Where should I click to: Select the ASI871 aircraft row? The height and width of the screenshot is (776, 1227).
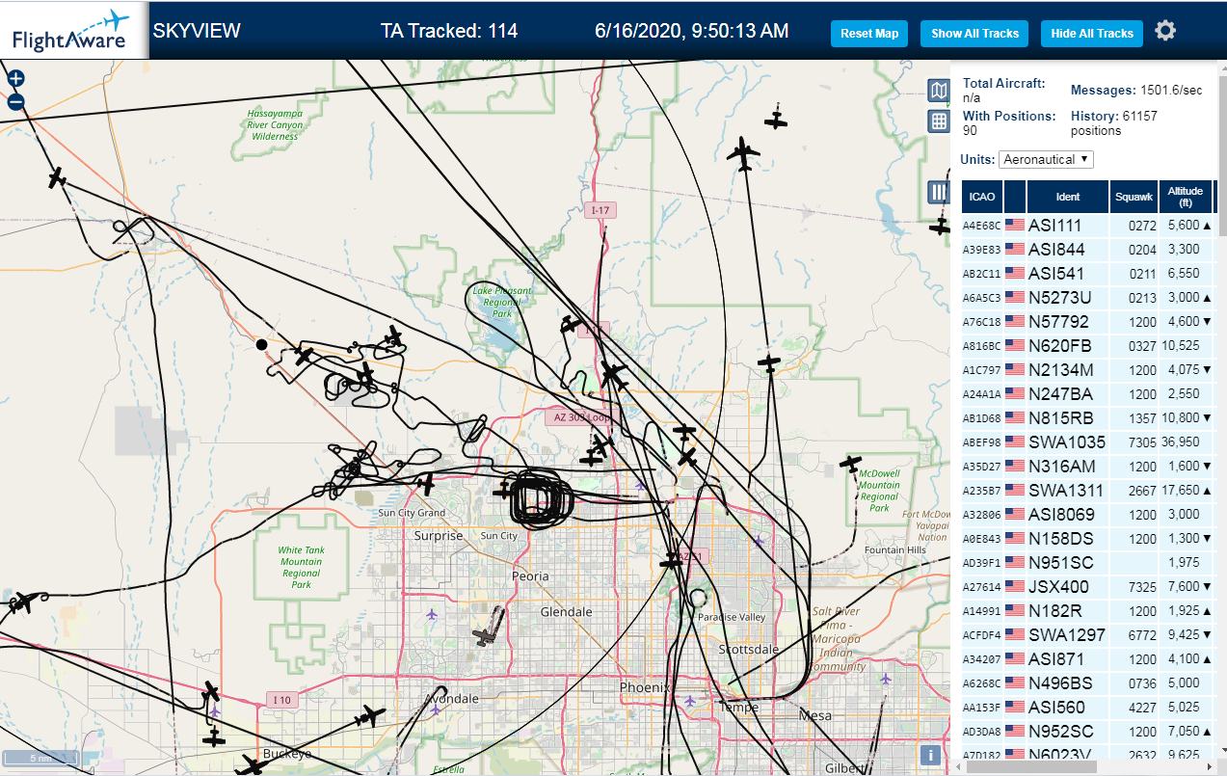point(1089,659)
